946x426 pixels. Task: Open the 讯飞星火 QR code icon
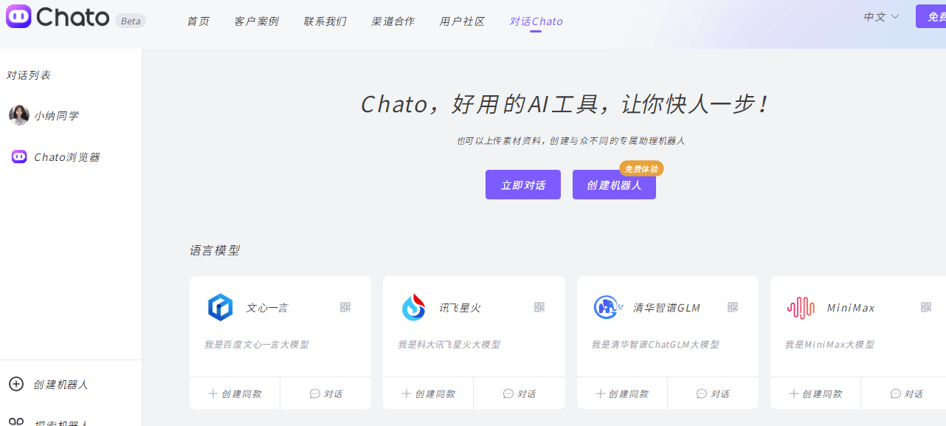click(x=539, y=306)
